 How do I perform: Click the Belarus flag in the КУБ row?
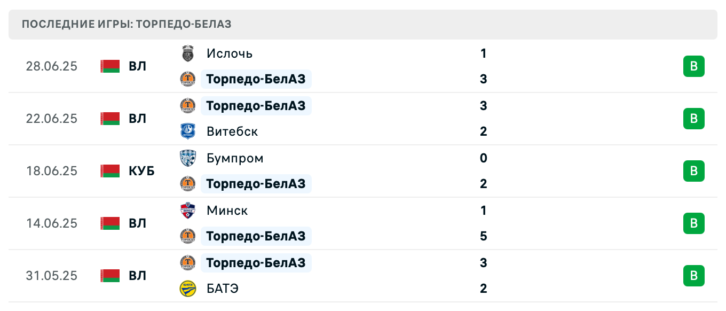pos(109,171)
